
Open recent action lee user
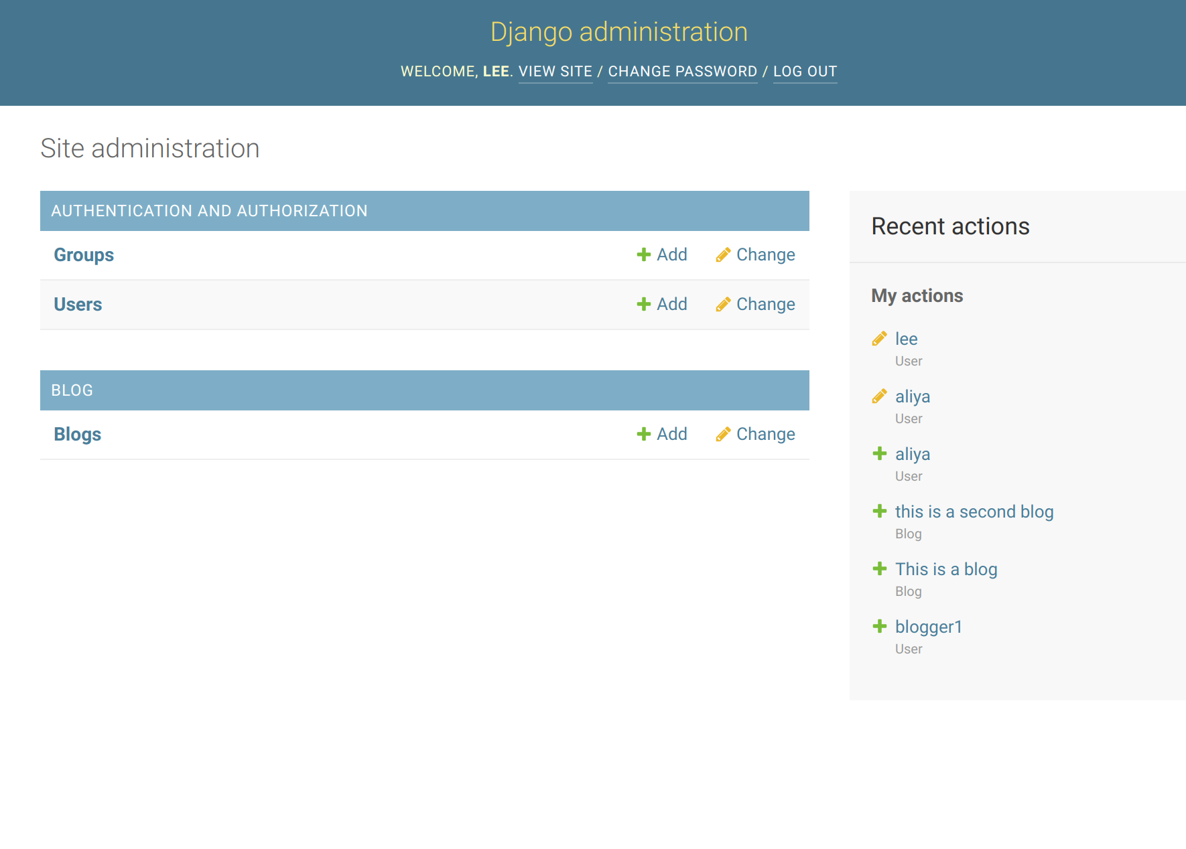pos(907,339)
